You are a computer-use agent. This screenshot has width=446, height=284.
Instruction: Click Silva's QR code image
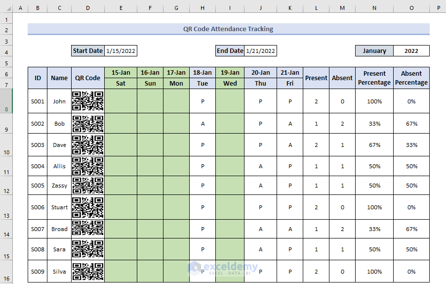pyautogui.click(x=87, y=271)
